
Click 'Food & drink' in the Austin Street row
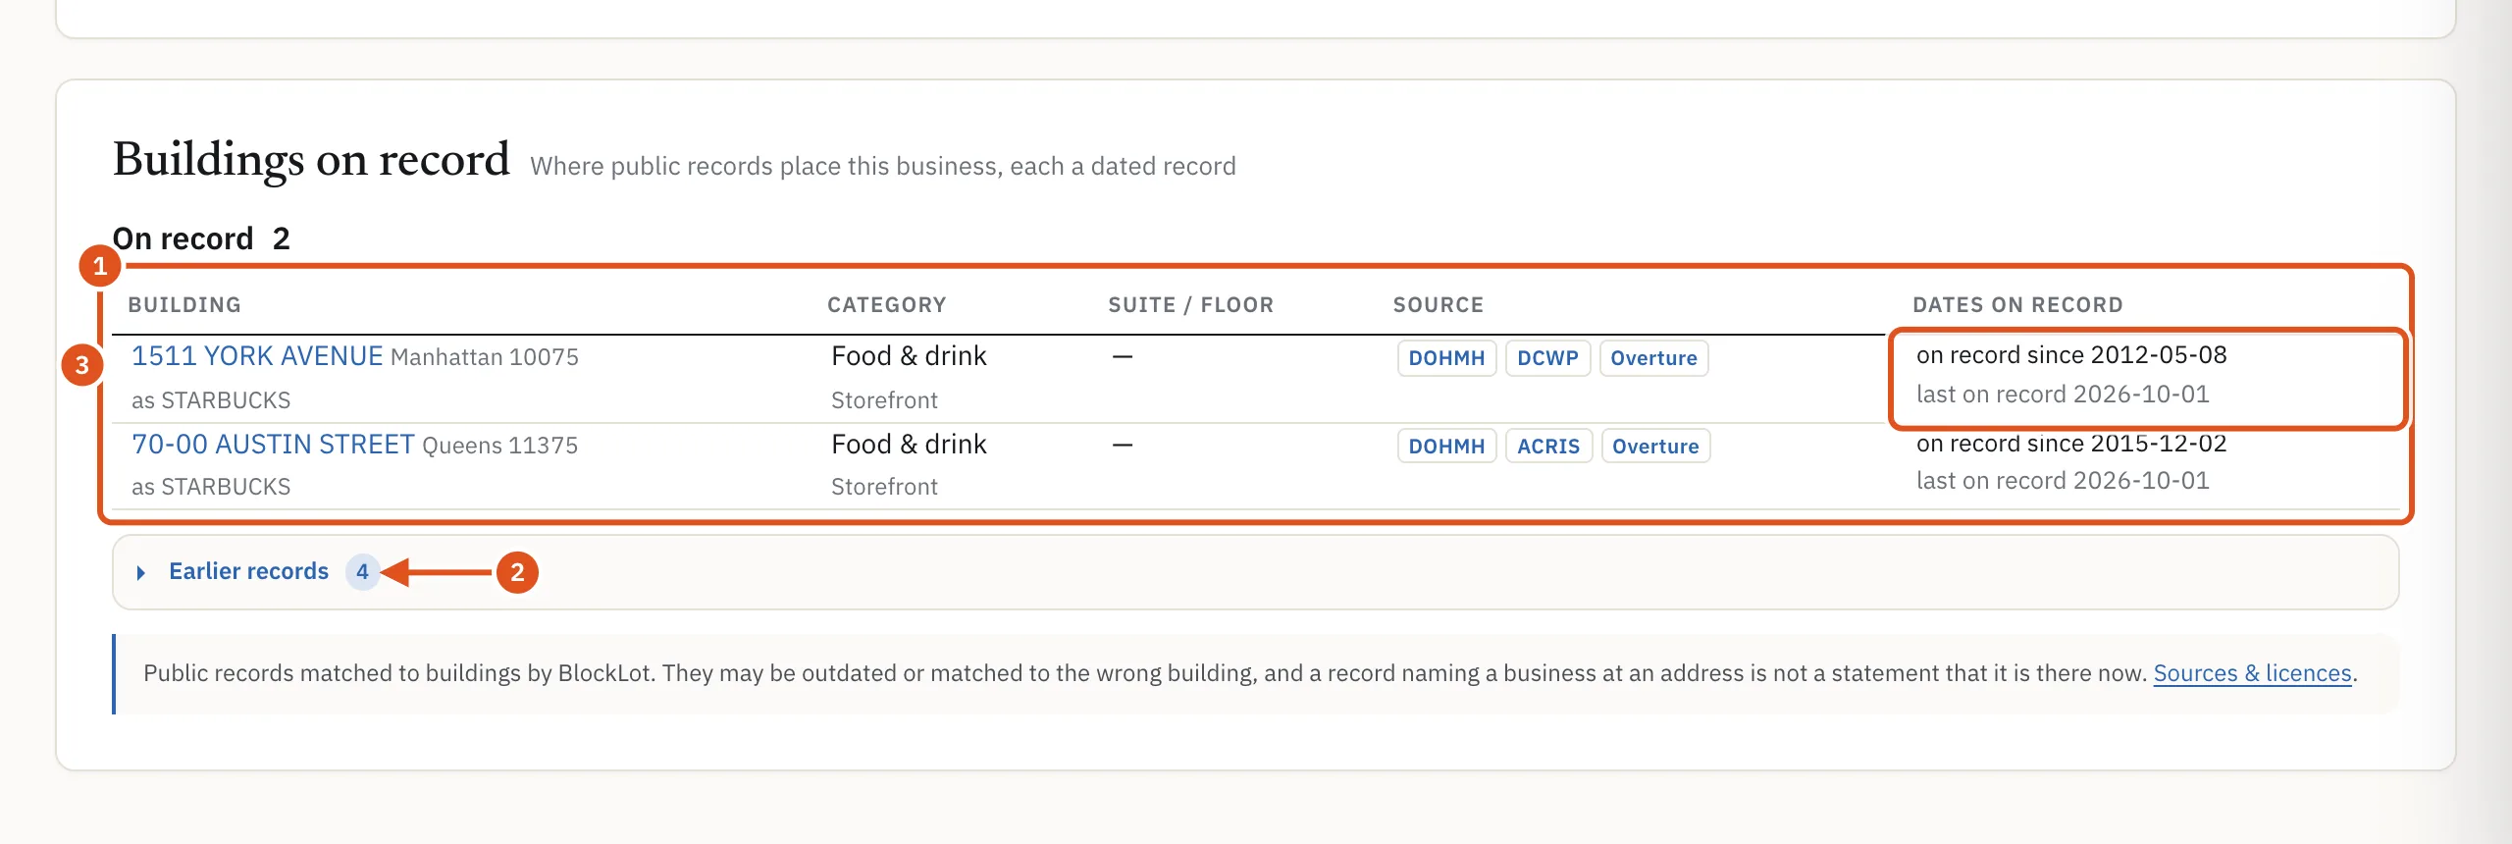[909, 445]
